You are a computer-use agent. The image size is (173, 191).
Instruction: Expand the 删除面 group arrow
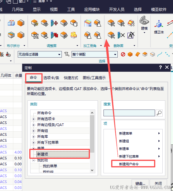pyautogui.click(x=134, y=46)
